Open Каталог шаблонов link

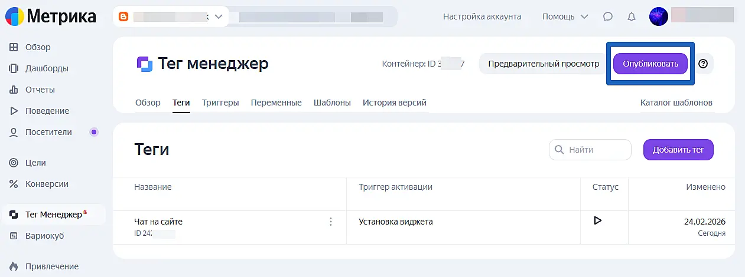pyautogui.click(x=676, y=103)
